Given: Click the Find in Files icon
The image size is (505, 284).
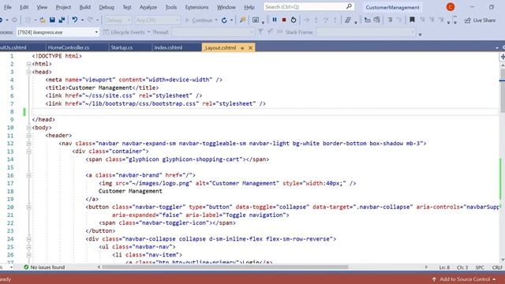Looking at the screenshot, I should tap(243, 21).
